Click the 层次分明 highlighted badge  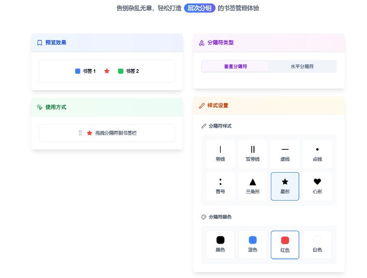pos(199,8)
